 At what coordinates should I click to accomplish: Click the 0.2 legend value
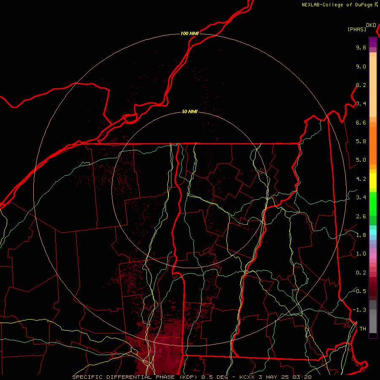point(361,273)
